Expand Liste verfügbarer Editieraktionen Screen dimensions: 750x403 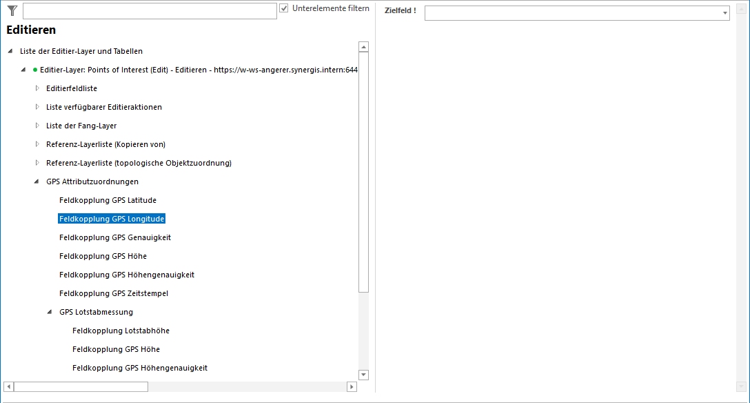pos(37,107)
